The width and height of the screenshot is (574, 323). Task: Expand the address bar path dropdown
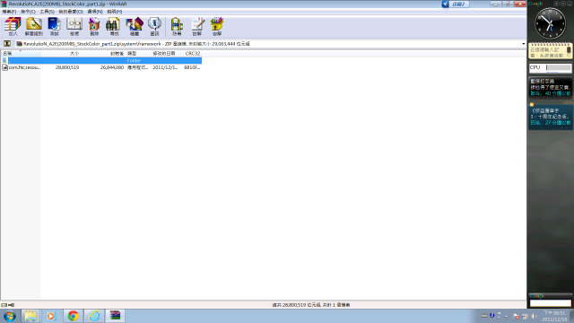523,44
